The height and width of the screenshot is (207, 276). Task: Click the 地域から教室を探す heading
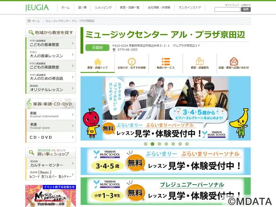(x=54, y=32)
